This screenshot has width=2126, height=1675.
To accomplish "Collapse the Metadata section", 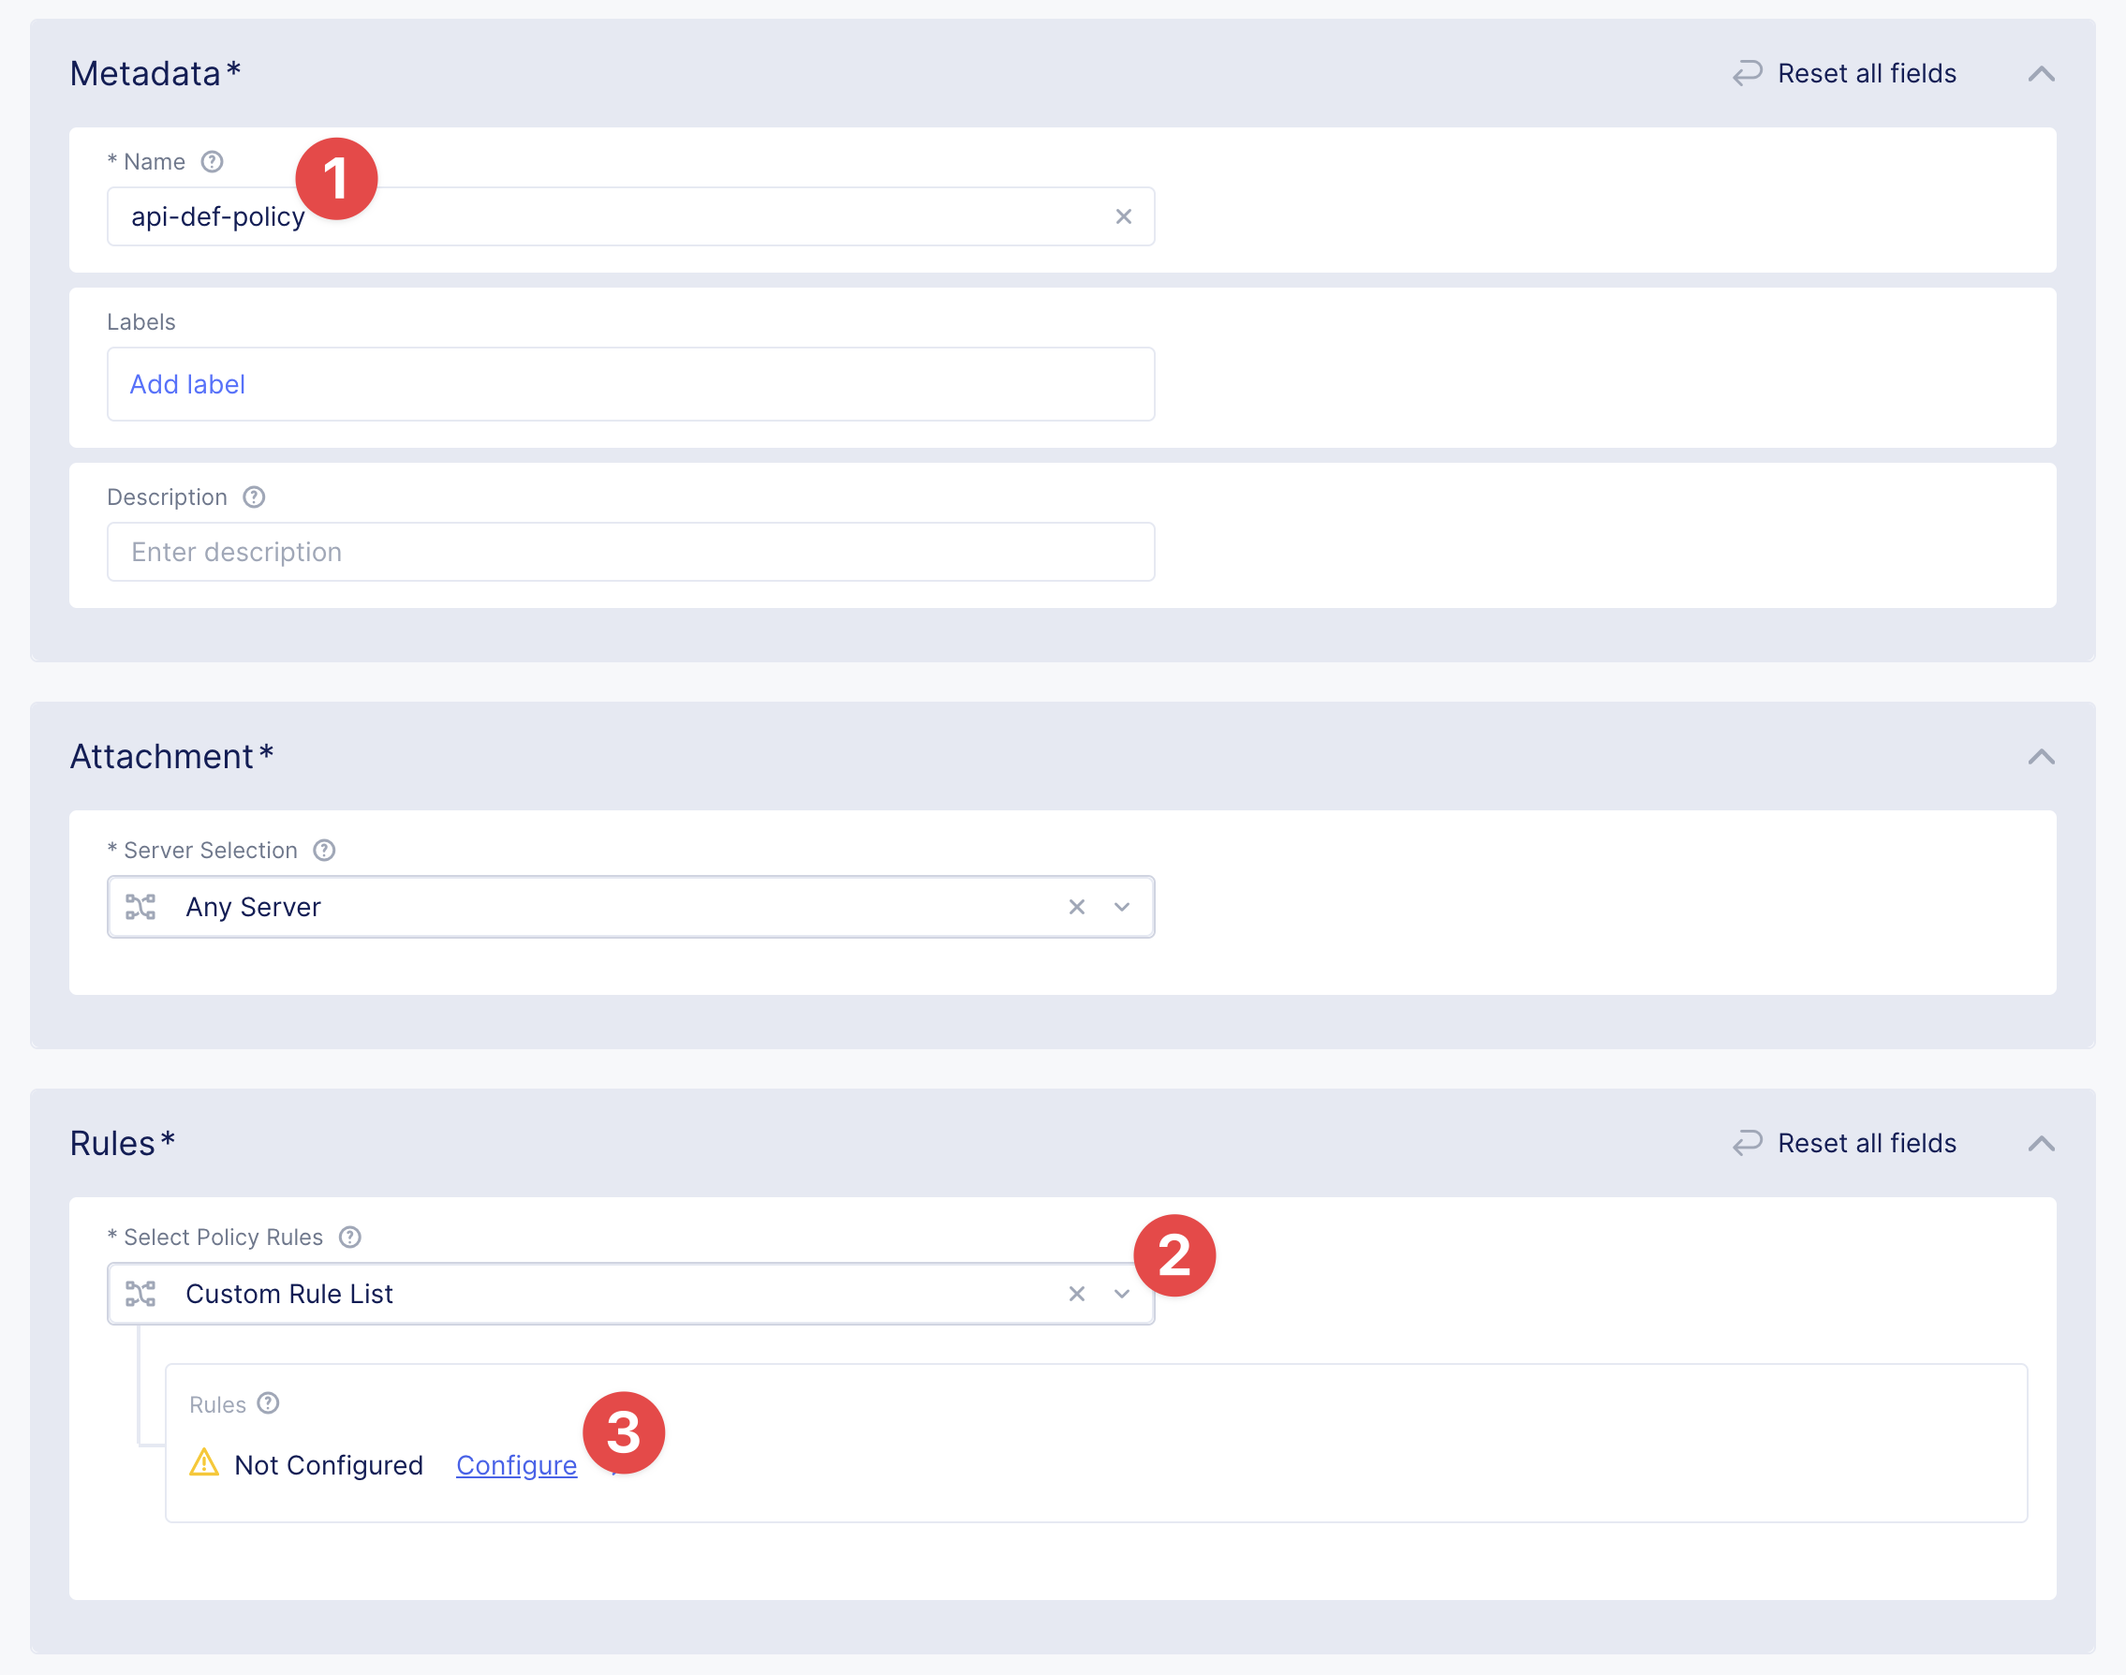I will (x=2041, y=74).
